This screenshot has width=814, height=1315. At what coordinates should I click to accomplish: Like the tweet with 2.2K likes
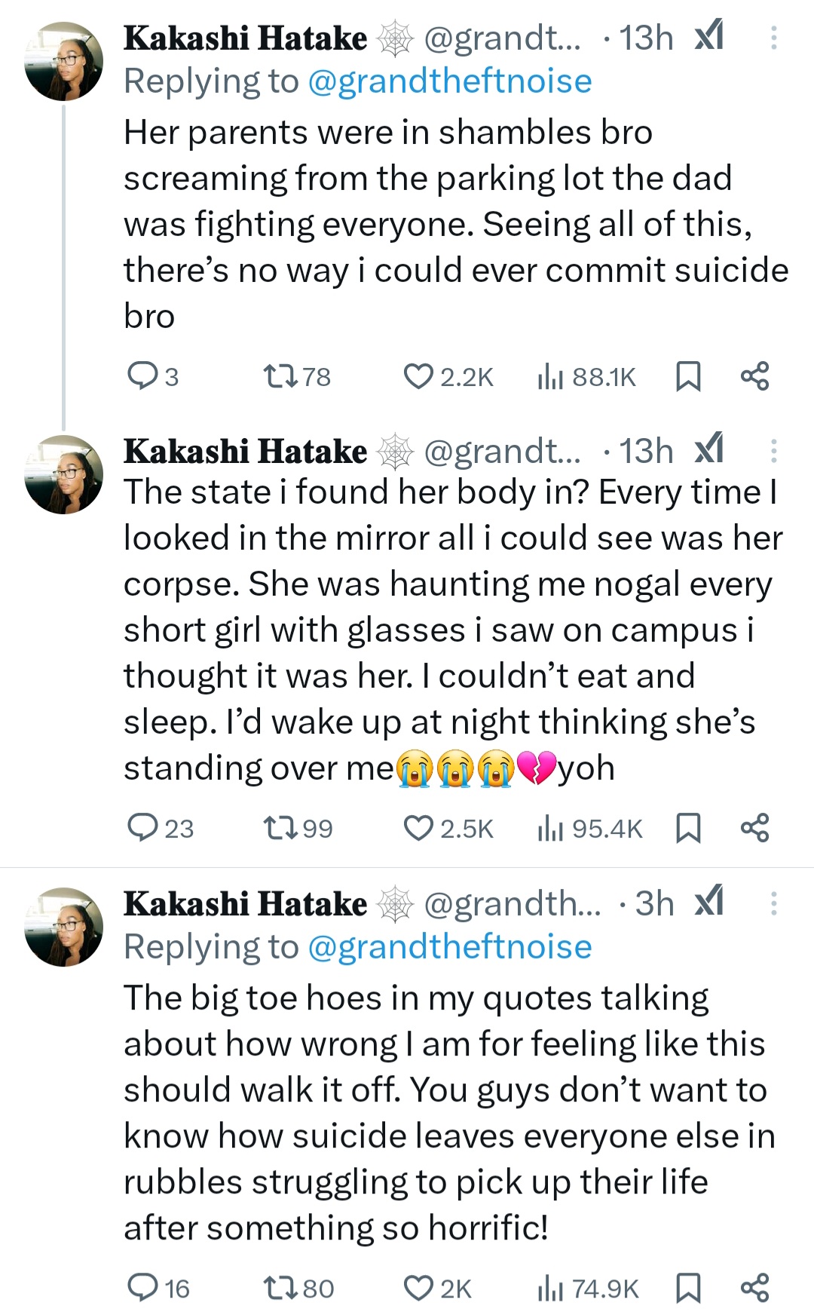tap(418, 375)
